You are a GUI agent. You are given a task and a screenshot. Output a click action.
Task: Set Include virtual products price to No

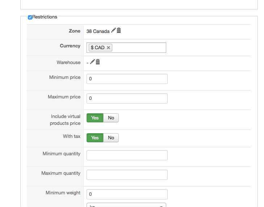pos(111,118)
